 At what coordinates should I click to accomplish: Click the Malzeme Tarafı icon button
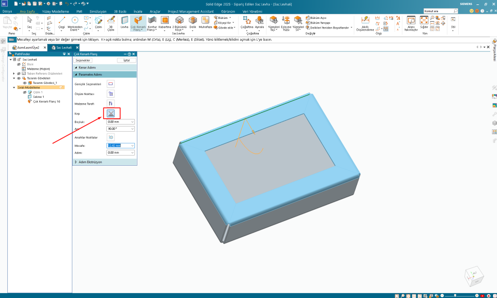click(111, 103)
